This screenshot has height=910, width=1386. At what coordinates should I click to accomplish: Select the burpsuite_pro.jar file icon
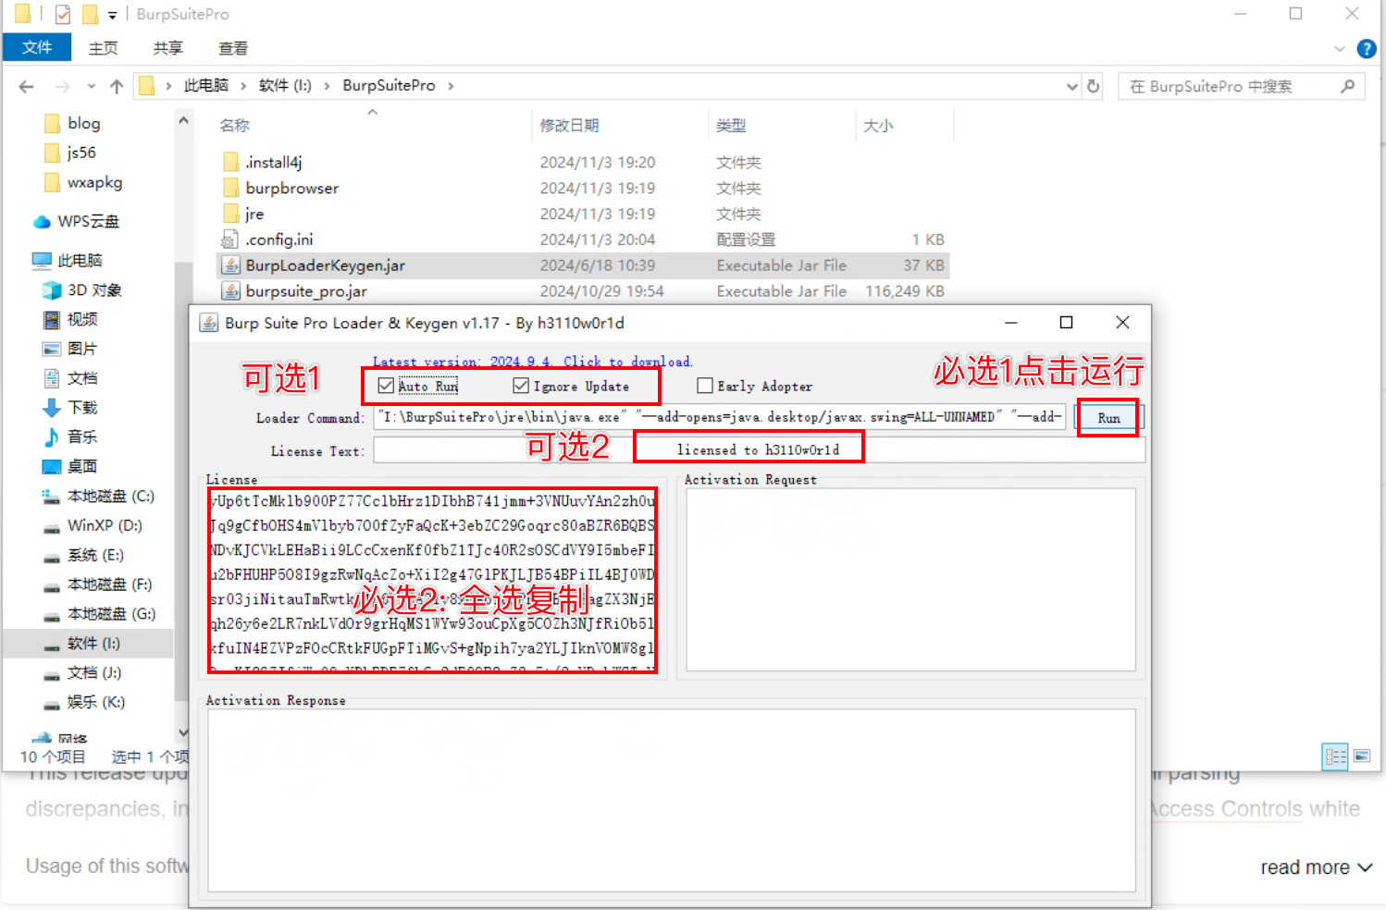(231, 291)
